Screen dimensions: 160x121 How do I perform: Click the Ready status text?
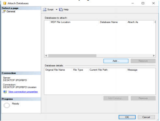click(15, 104)
